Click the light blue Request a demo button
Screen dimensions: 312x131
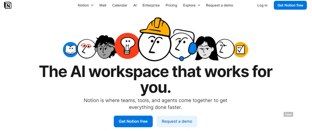(177, 121)
